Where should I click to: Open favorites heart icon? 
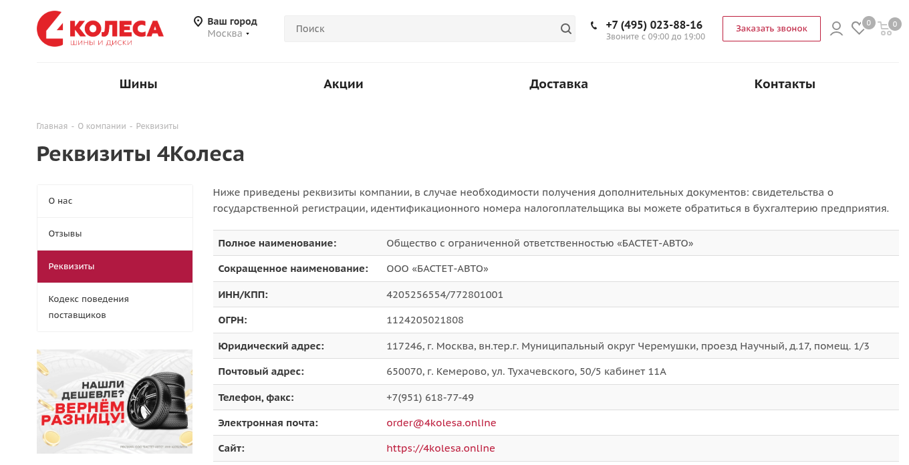[x=858, y=29]
